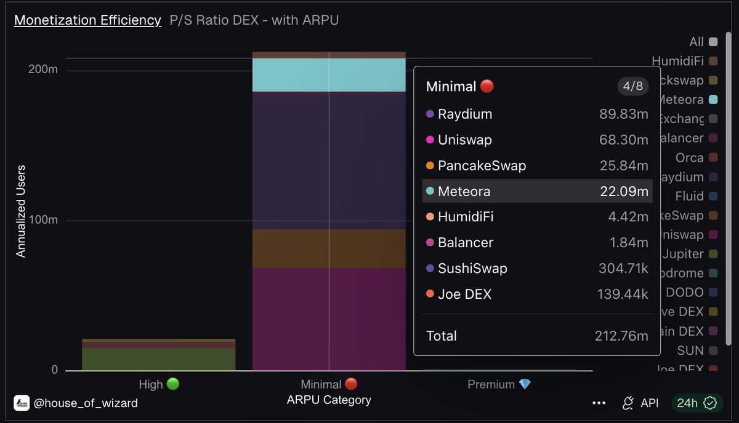Viewport: 739px width, 423px height.
Task: Toggle Uniswap series in the right legend
Action: (x=689, y=235)
